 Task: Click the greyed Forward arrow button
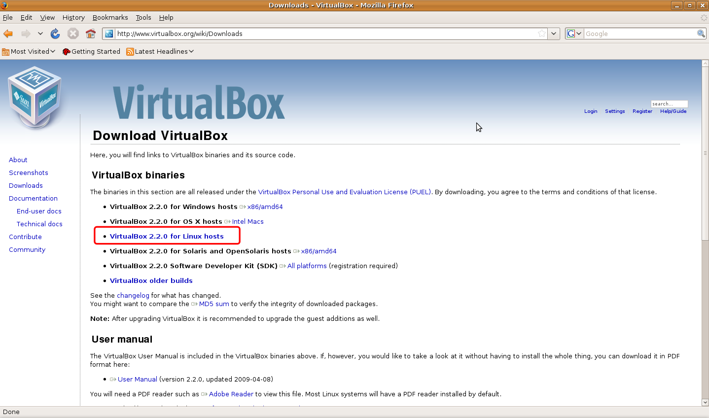[26, 34]
